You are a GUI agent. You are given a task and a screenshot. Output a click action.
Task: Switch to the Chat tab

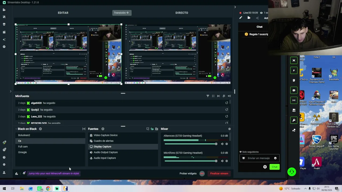pyautogui.click(x=259, y=27)
